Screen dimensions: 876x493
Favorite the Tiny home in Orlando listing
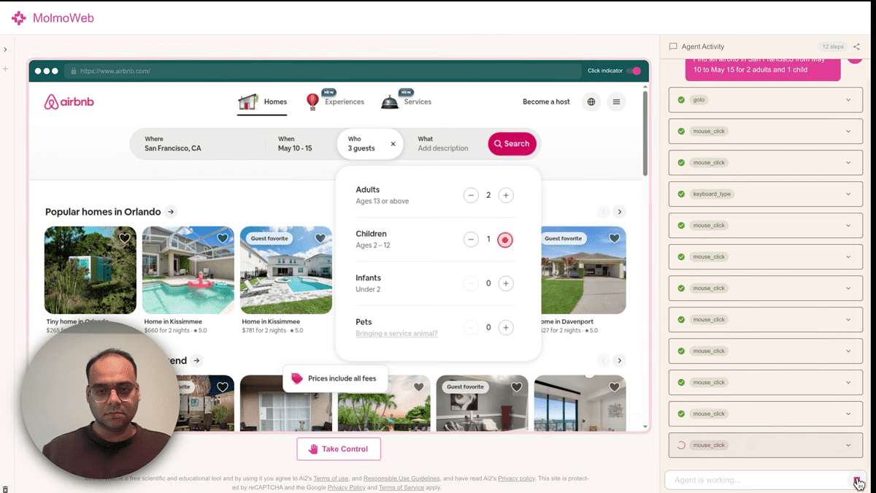click(x=125, y=238)
